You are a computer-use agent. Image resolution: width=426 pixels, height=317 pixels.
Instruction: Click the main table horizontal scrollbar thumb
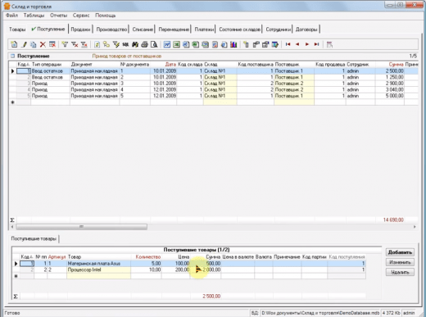(x=81, y=227)
